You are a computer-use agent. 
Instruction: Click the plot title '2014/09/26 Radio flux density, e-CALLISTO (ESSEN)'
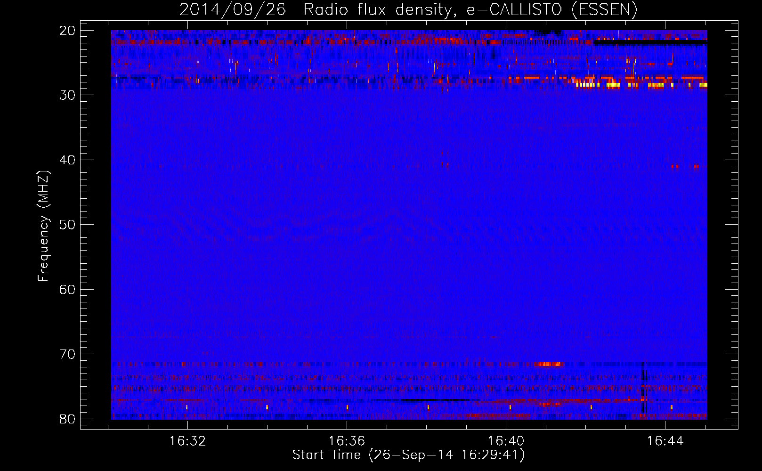(408, 10)
